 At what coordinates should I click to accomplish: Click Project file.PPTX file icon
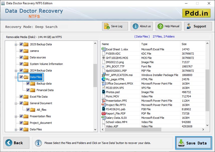[104, 105]
